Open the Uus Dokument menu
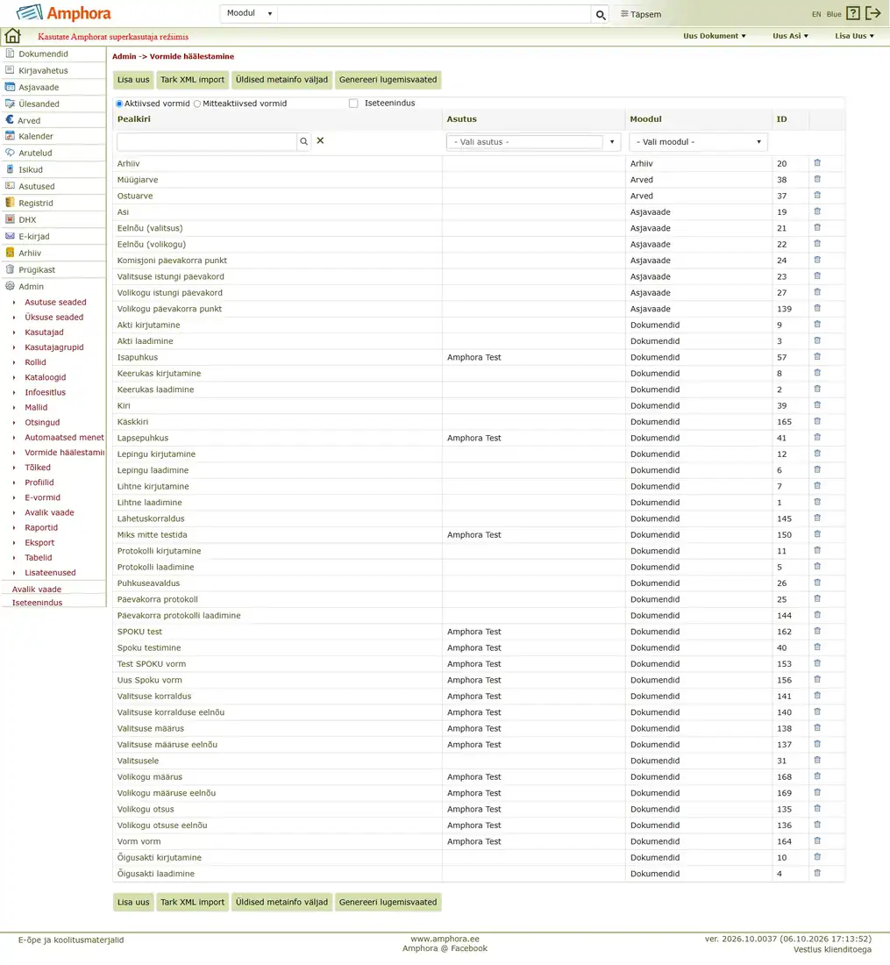Image resolution: width=890 pixels, height=965 pixels. point(714,36)
